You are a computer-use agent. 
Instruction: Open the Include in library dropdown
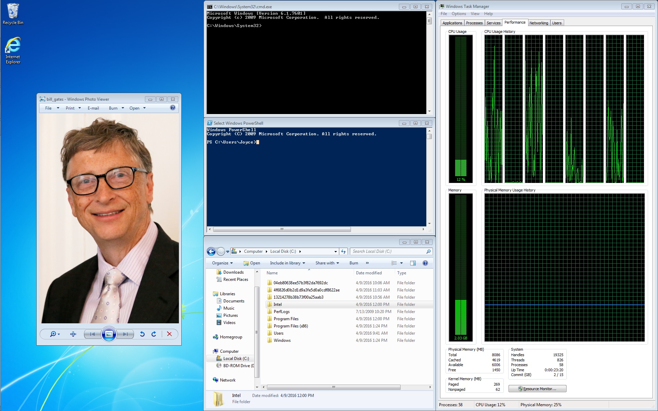(x=287, y=263)
